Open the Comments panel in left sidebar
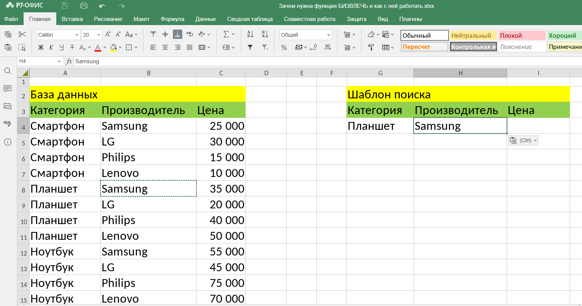Image resolution: width=582 pixels, height=306 pixels. [7, 89]
